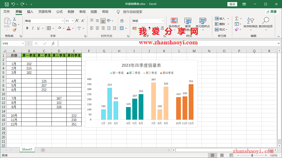Apply red font color

68,28
